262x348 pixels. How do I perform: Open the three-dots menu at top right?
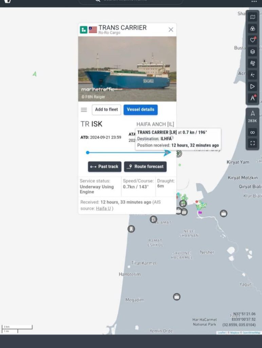click(254, 2)
